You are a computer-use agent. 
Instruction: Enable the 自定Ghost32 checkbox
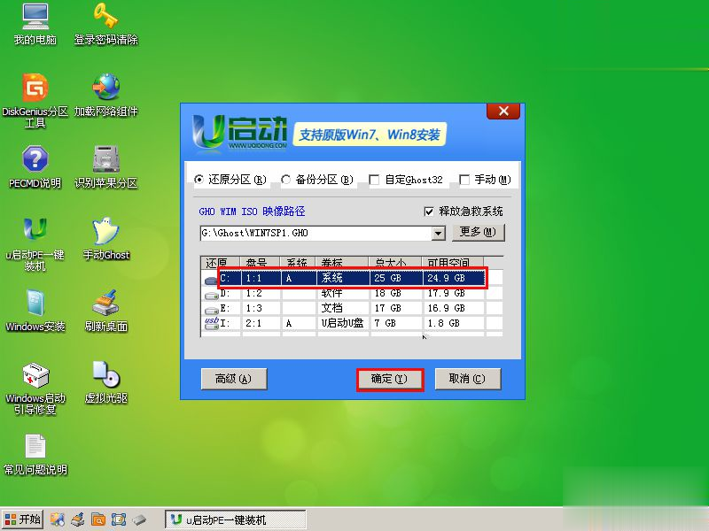tap(374, 180)
